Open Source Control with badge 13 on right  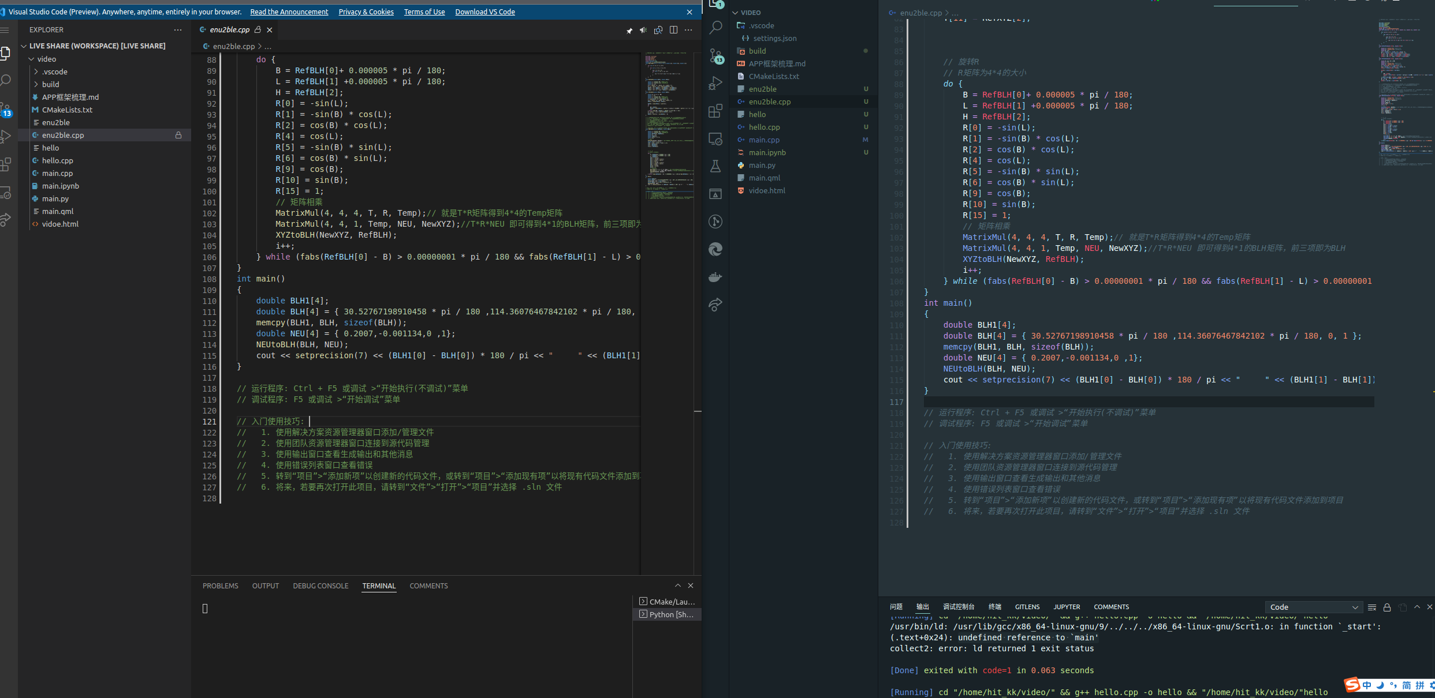tap(715, 56)
